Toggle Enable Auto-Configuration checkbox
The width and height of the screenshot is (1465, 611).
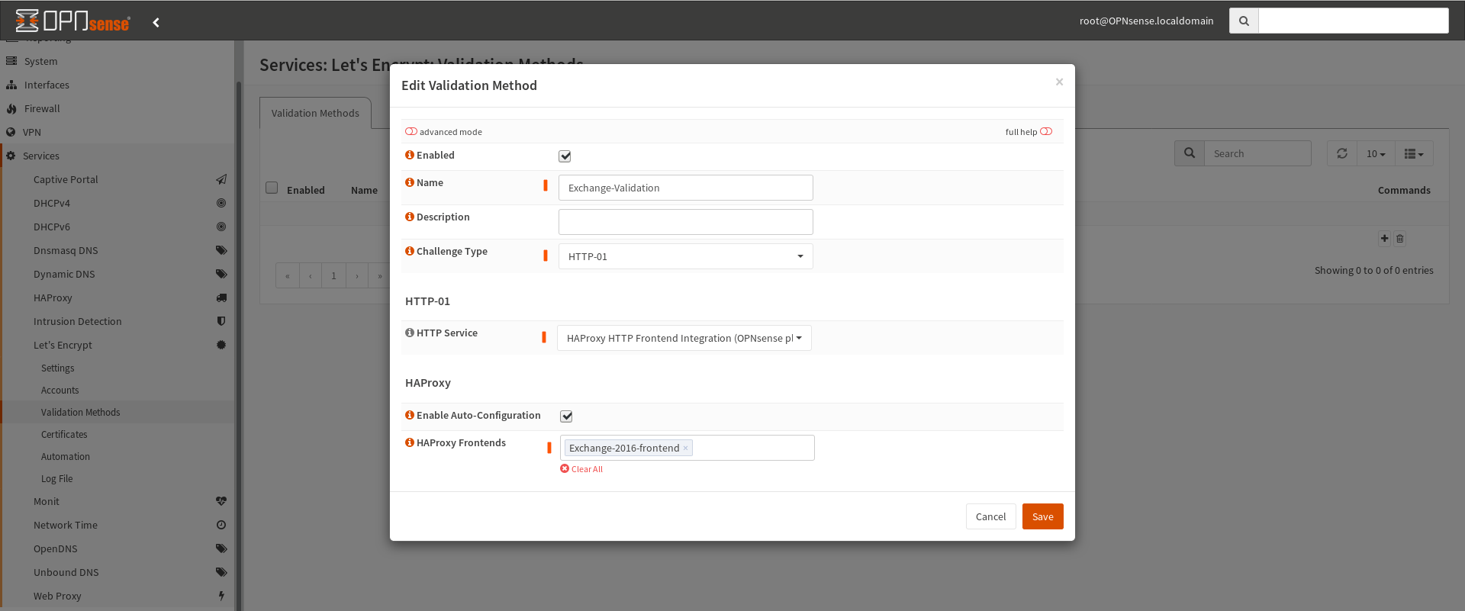pyautogui.click(x=566, y=416)
